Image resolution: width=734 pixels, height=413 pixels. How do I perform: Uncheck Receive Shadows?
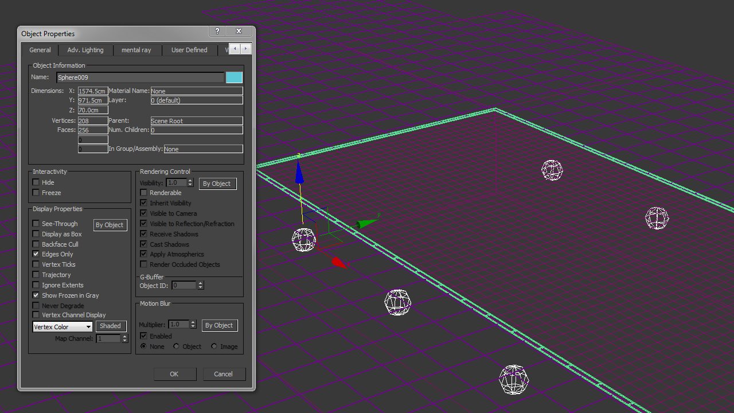[144, 234]
